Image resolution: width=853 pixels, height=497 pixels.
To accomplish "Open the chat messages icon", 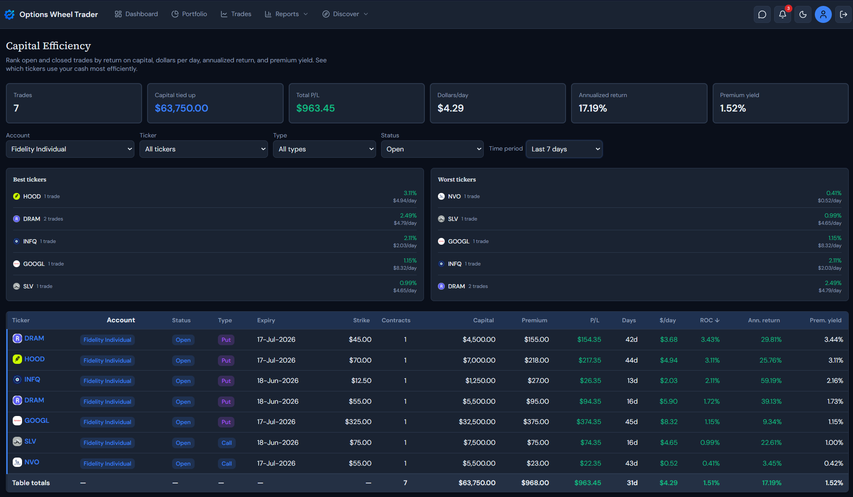I will [x=762, y=14].
